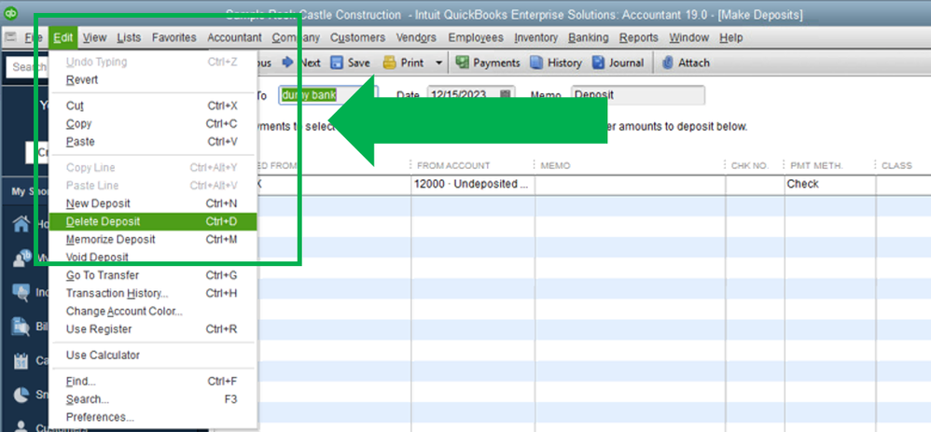Close the open Edit menu
The height and width of the screenshot is (432, 931).
click(x=63, y=37)
